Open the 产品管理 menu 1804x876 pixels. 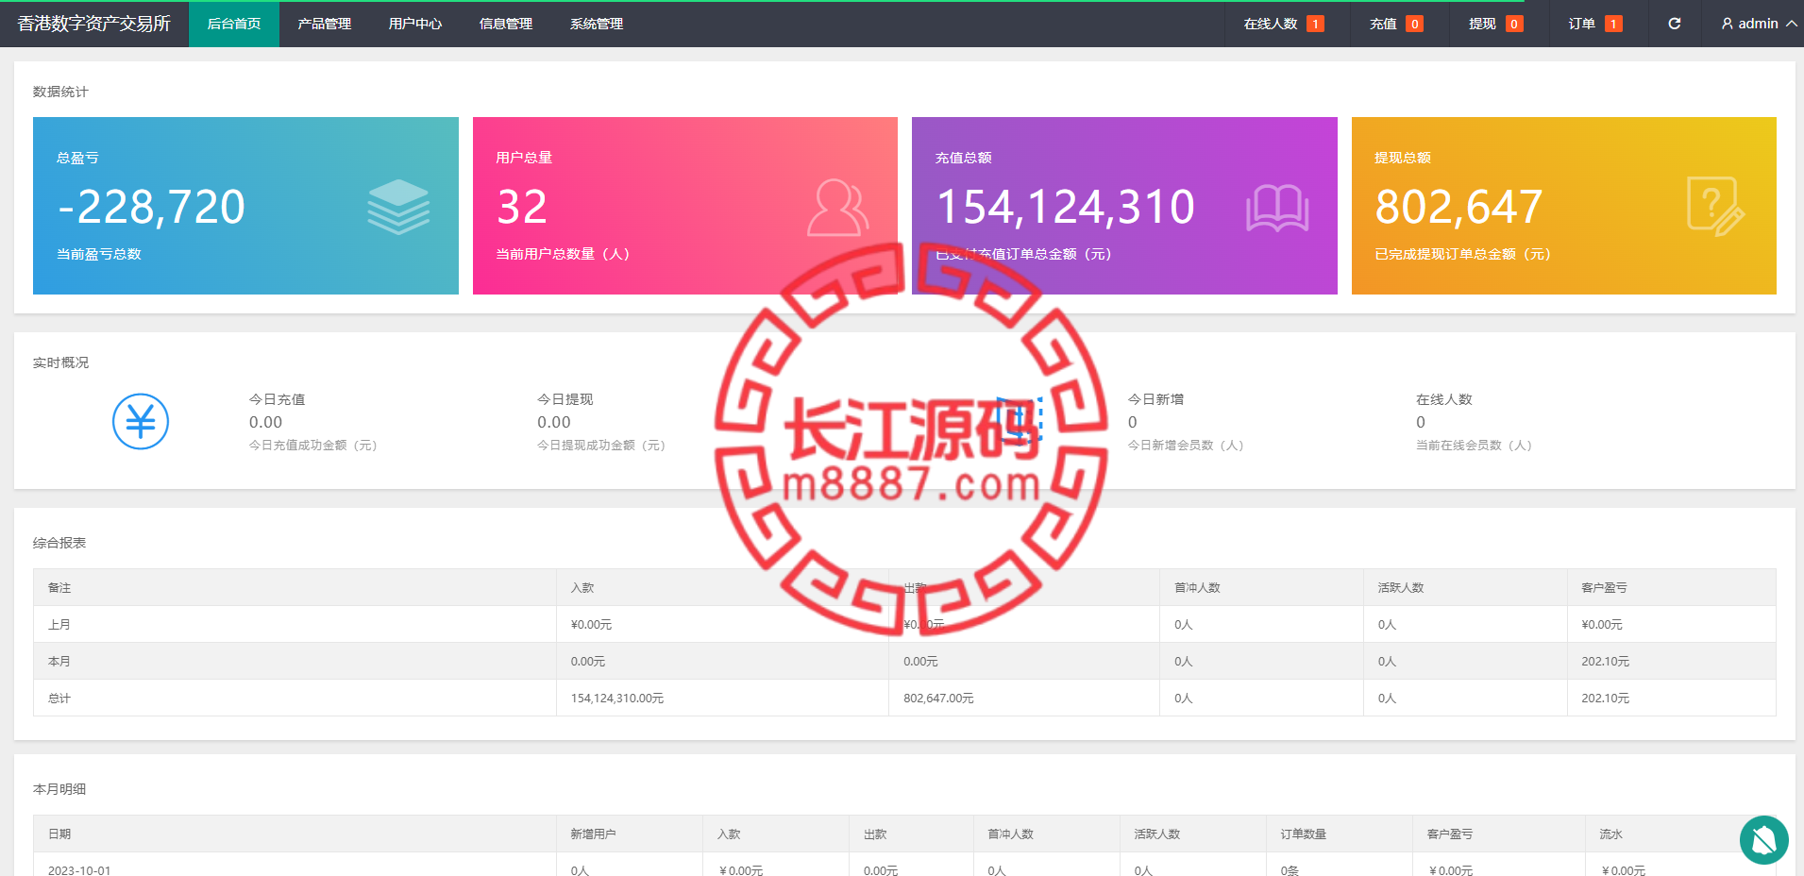click(325, 24)
